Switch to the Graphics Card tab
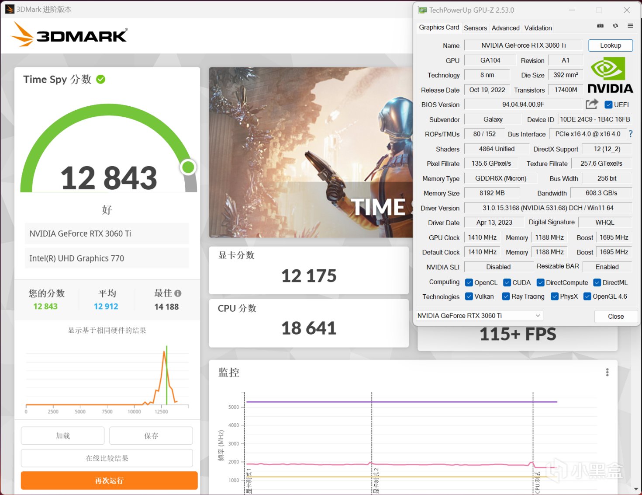 (439, 28)
